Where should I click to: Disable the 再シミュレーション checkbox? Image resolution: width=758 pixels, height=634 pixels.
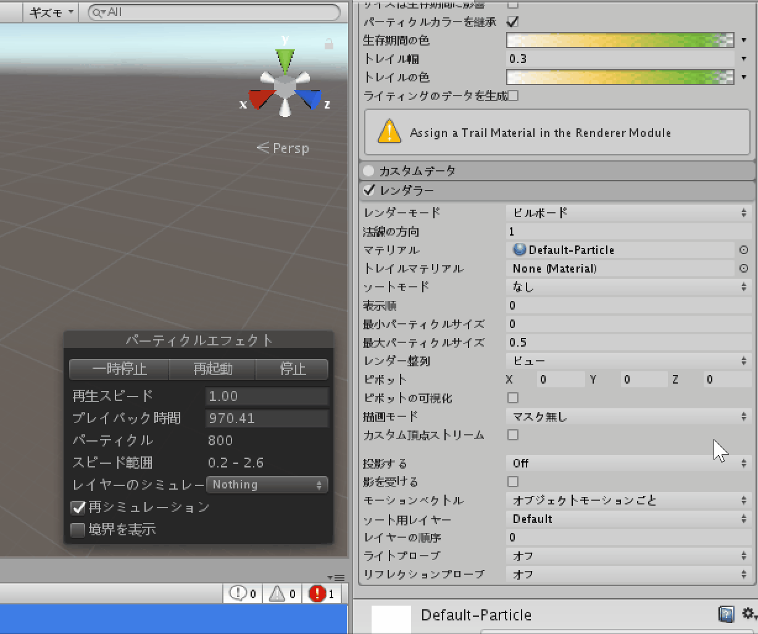coord(78,508)
